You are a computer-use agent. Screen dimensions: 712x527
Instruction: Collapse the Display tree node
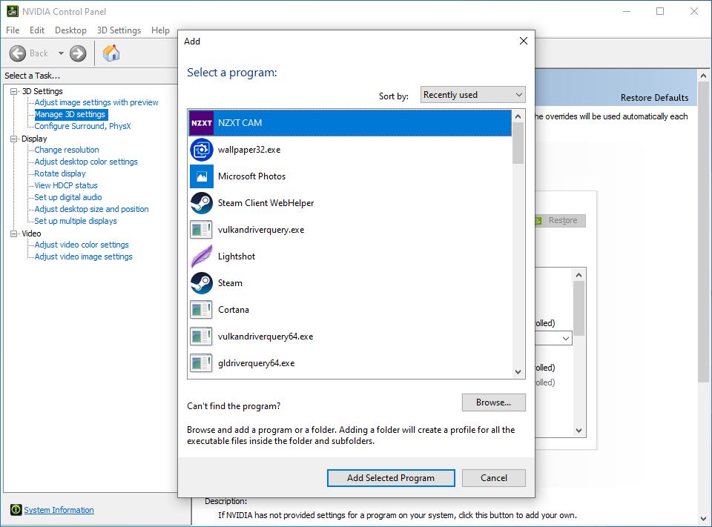14,139
